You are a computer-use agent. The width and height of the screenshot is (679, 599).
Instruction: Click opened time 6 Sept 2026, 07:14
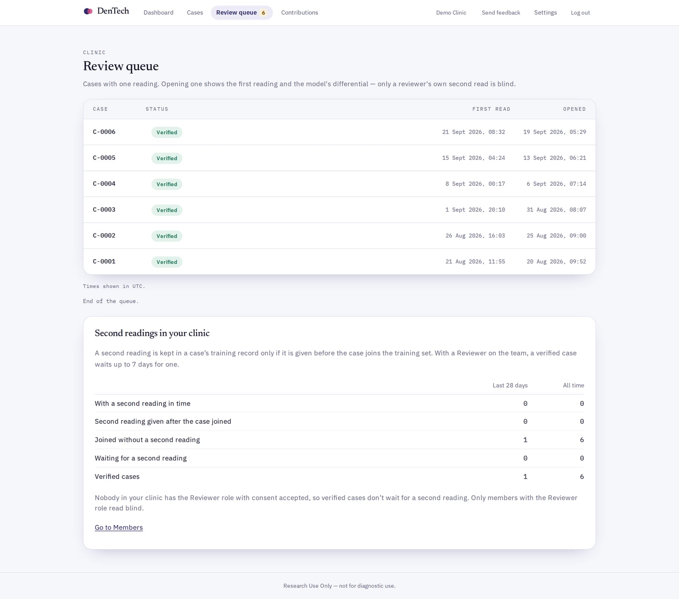tap(556, 184)
